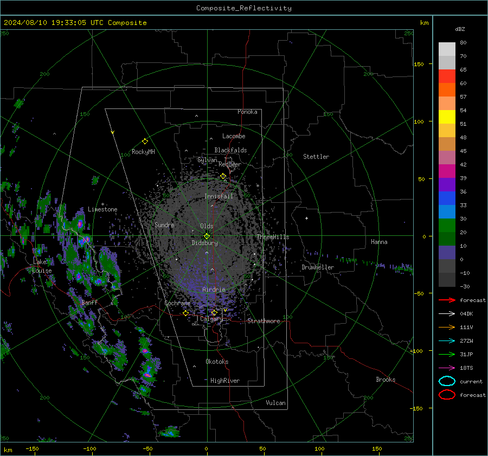The width and height of the screenshot is (488, 456).
Task: Click the yellow diamond marker above Calgary
Action: click(214, 312)
